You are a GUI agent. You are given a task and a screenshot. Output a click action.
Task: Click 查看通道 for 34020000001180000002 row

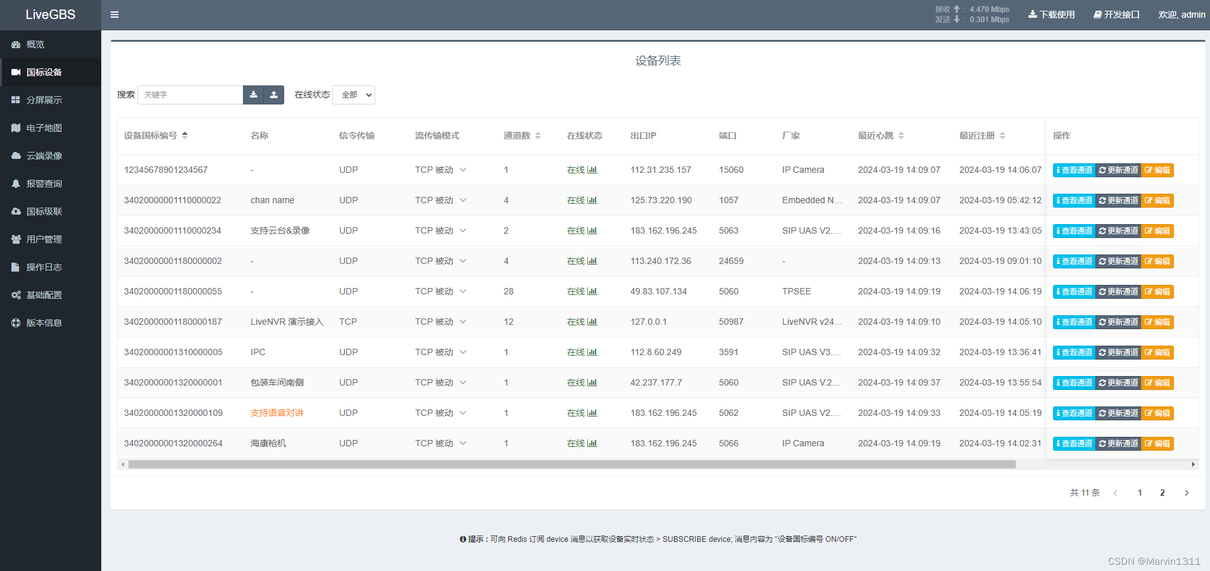[x=1074, y=261]
